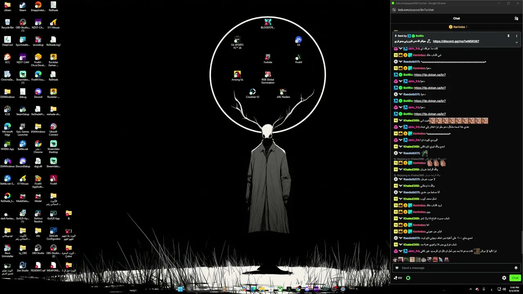Image resolution: width=523 pixels, height=294 pixels.
Task: Open the clock showing 5:40 PM
Action: coord(514,289)
